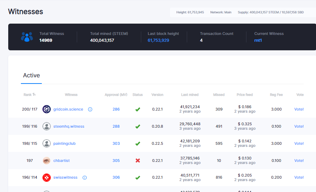The height and width of the screenshot is (192, 316).
Task: Click the Witness column header
Action: click(x=71, y=94)
